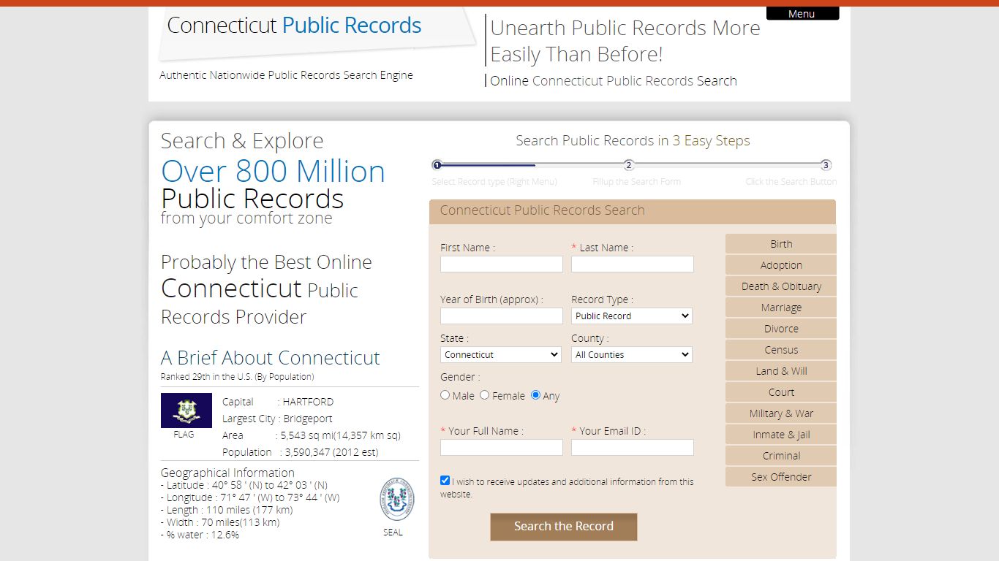Open the State dropdown
This screenshot has width=999, height=561.
coord(501,354)
